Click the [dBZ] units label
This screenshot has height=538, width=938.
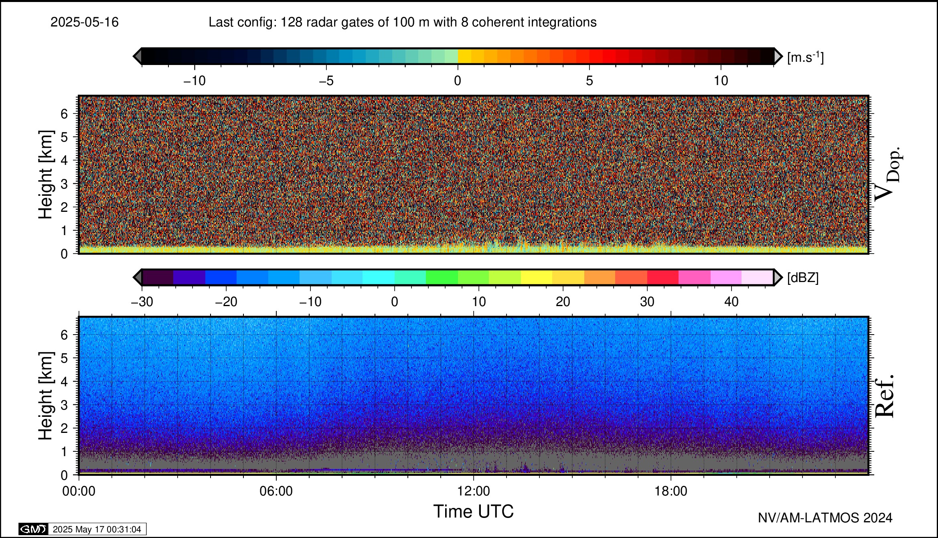[x=803, y=278]
